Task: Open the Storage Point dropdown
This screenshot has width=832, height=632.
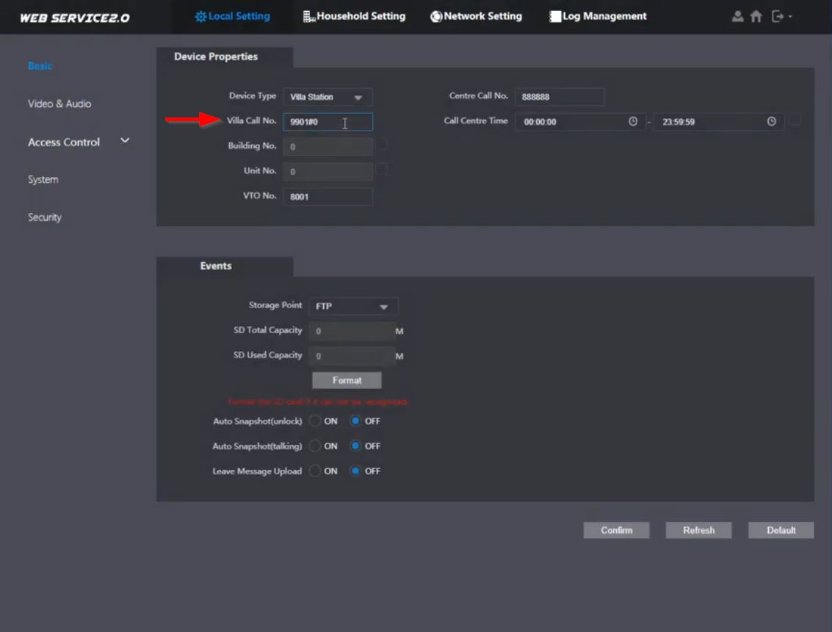Action: (353, 306)
